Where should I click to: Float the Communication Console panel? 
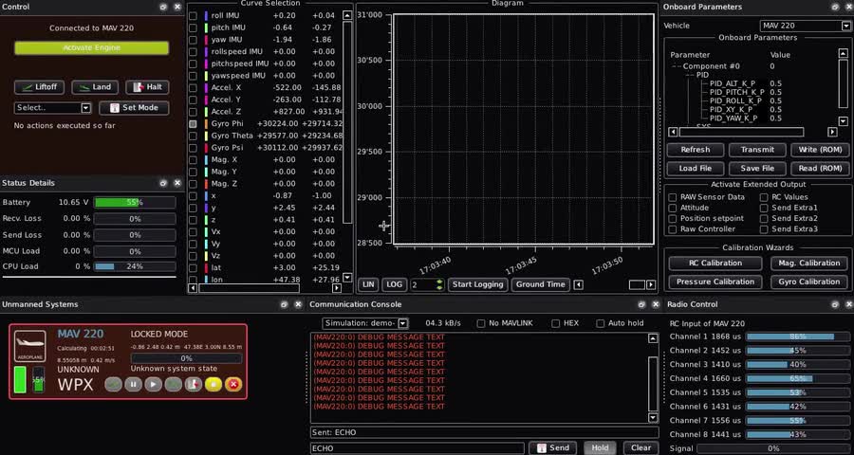641,305
